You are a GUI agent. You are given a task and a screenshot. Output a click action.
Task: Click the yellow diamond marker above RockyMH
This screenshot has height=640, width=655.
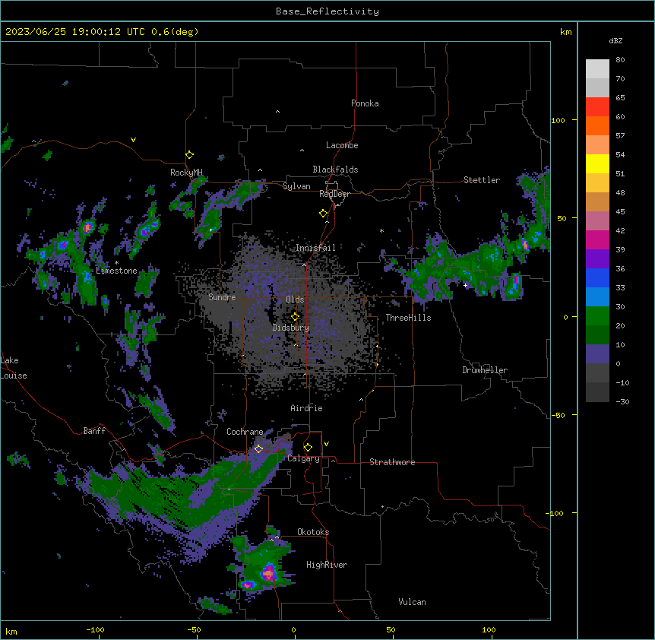190,155
